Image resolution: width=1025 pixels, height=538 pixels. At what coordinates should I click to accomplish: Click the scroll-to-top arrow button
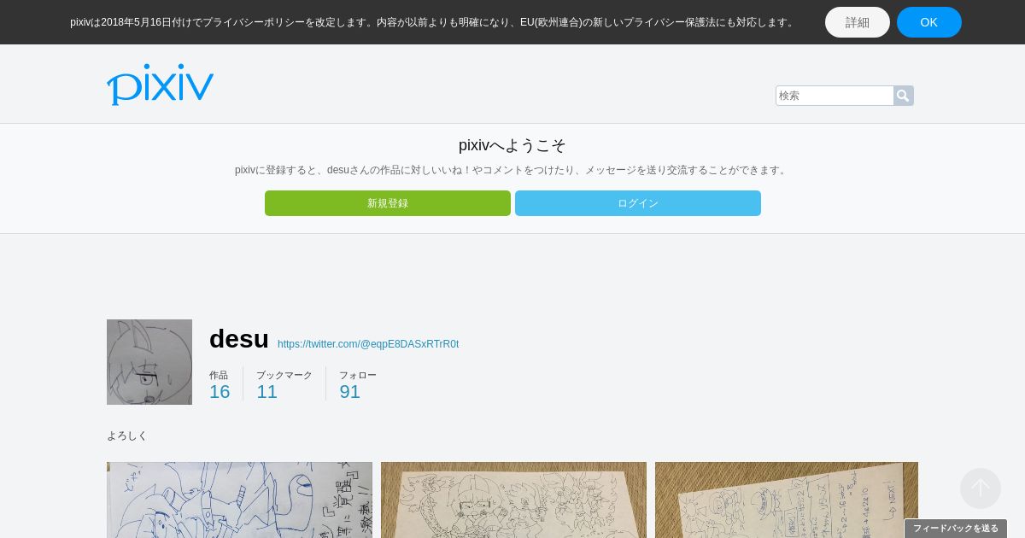coord(981,488)
